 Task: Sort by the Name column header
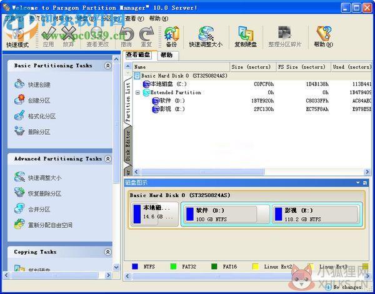pyautogui.click(x=182, y=67)
